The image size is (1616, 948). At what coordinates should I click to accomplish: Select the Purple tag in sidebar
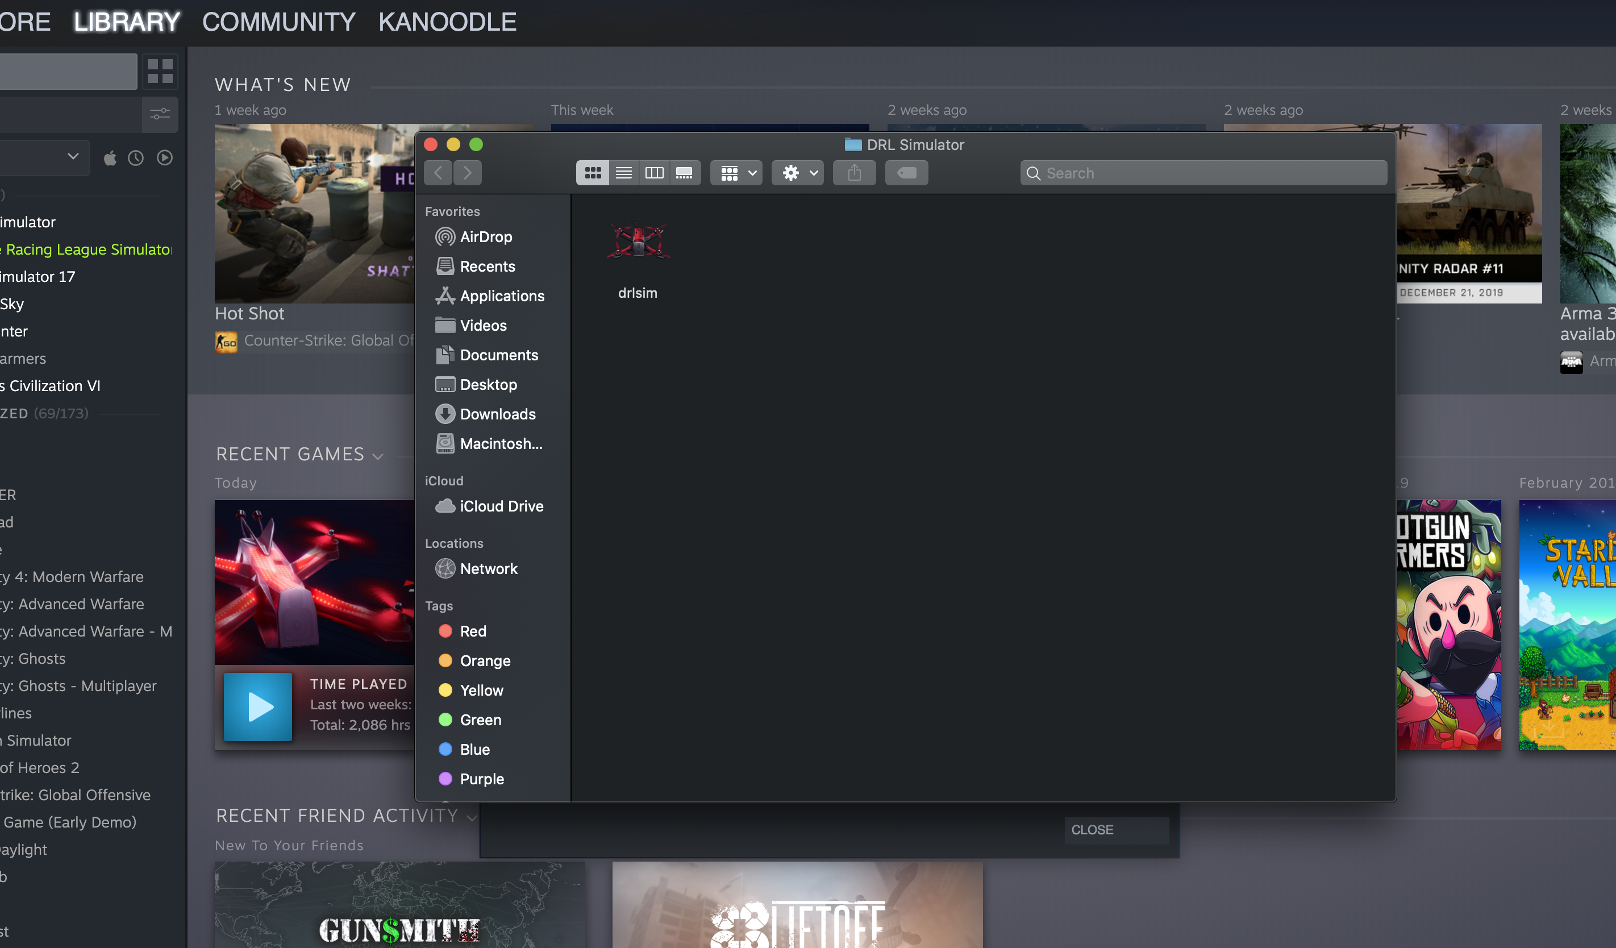tap(482, 779)
